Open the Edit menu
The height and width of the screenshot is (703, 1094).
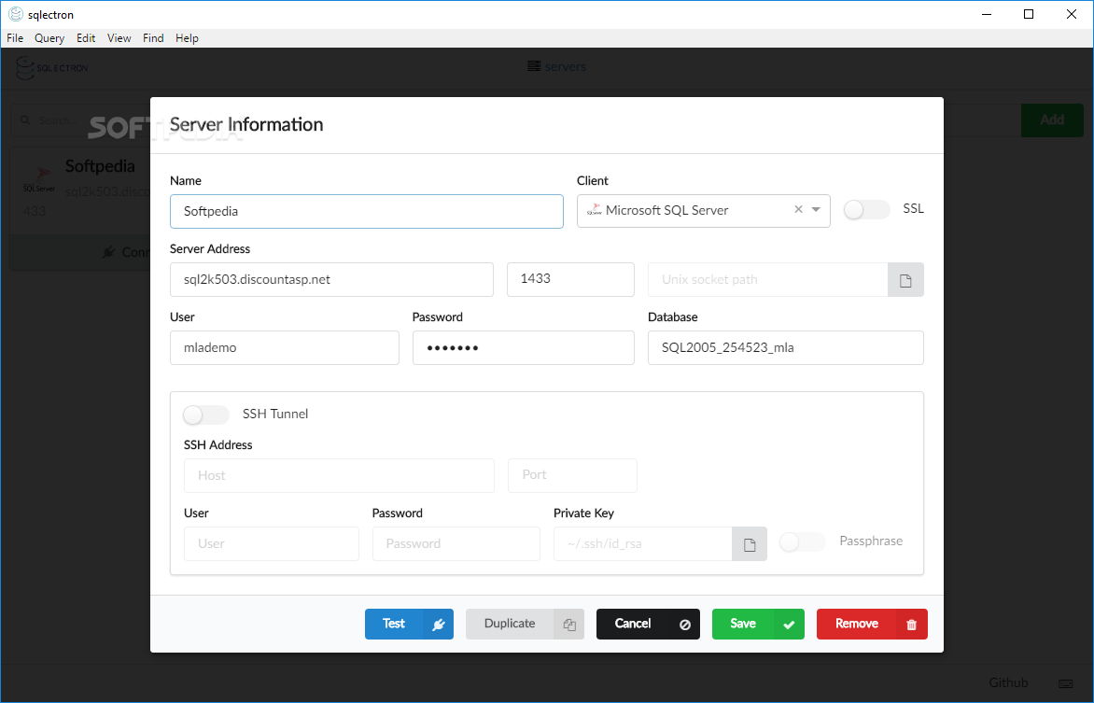[x=86, y=37]
